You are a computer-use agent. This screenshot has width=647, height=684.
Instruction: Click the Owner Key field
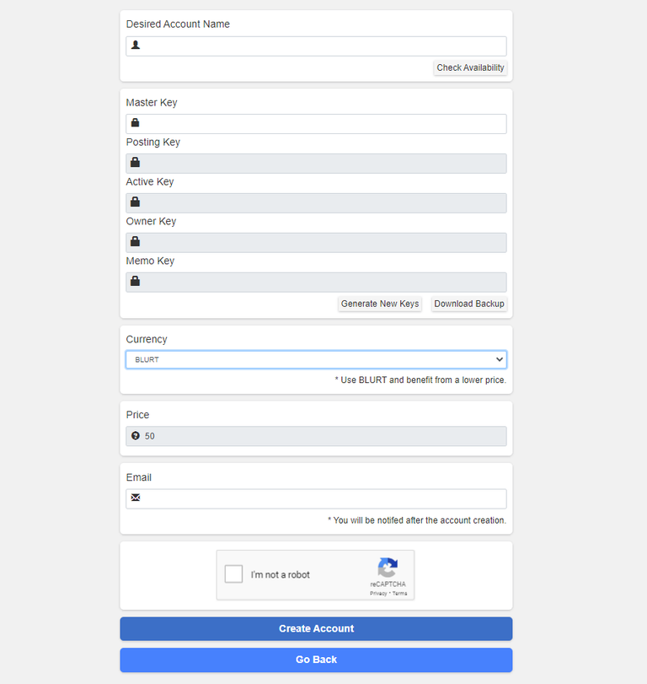pyautogui.click(x=316, y=243)
